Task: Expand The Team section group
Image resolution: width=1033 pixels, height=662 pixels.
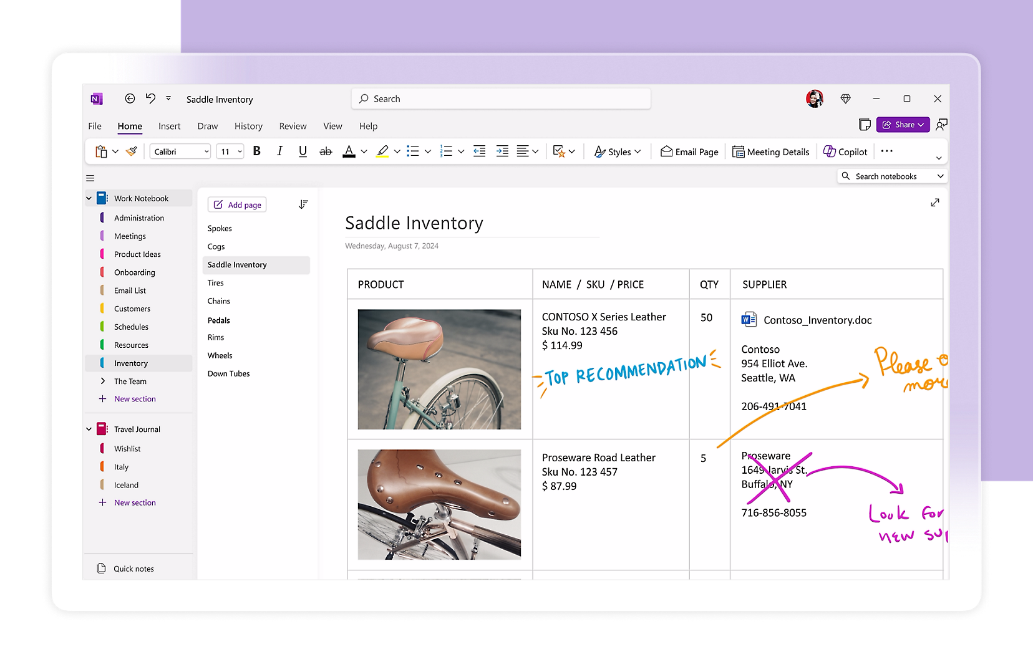Action: pyautogui.click(x=103, y=381)
